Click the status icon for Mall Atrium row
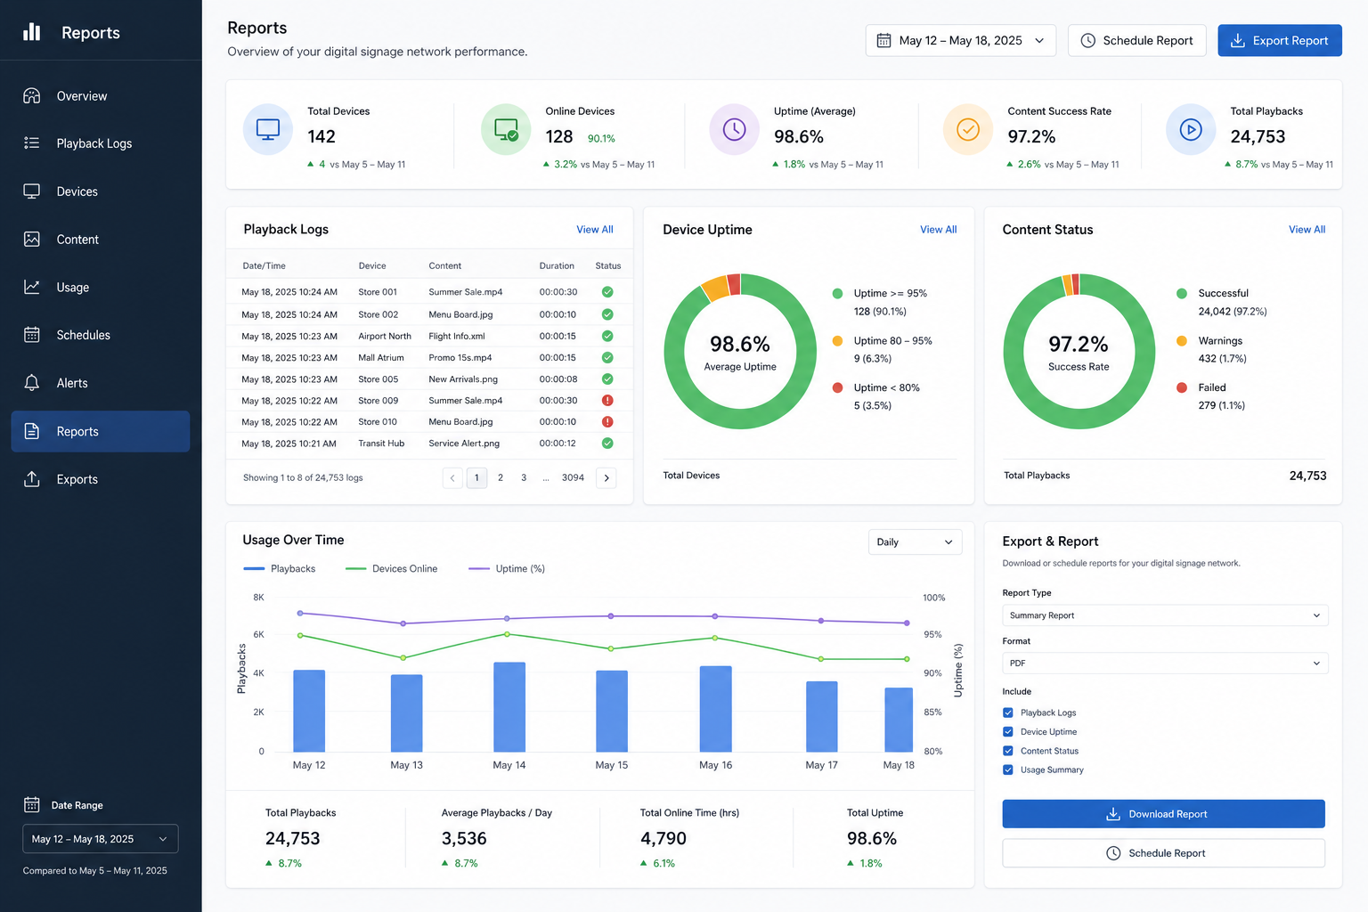Screen dimensions: 1368x912 point(607,357)
